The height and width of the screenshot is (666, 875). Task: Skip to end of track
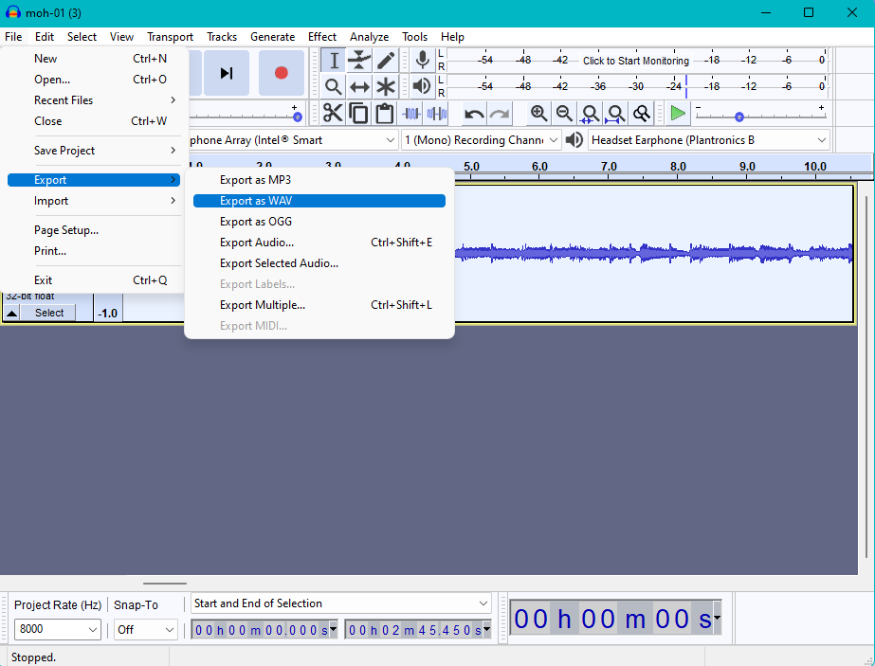[226, 73]
